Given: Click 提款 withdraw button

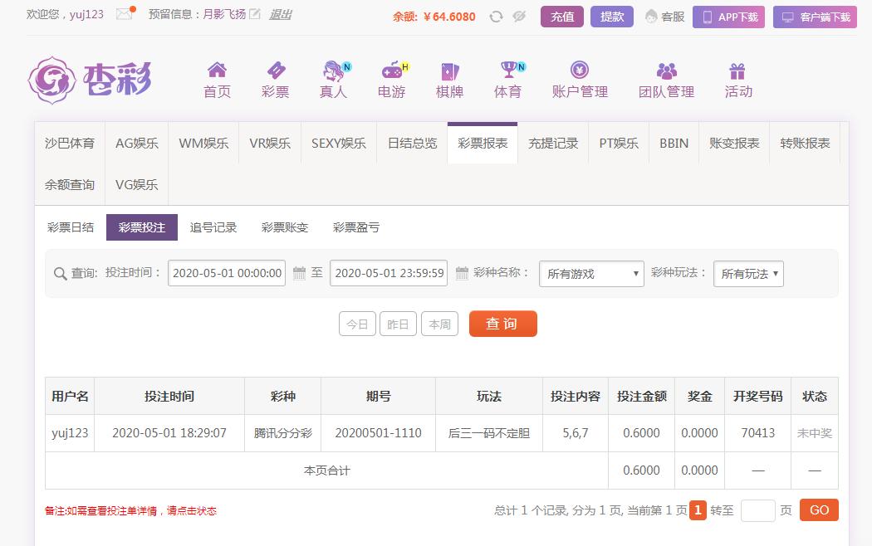Looking at the screenshot, I should pyautogui.click(x=612, y=17).
